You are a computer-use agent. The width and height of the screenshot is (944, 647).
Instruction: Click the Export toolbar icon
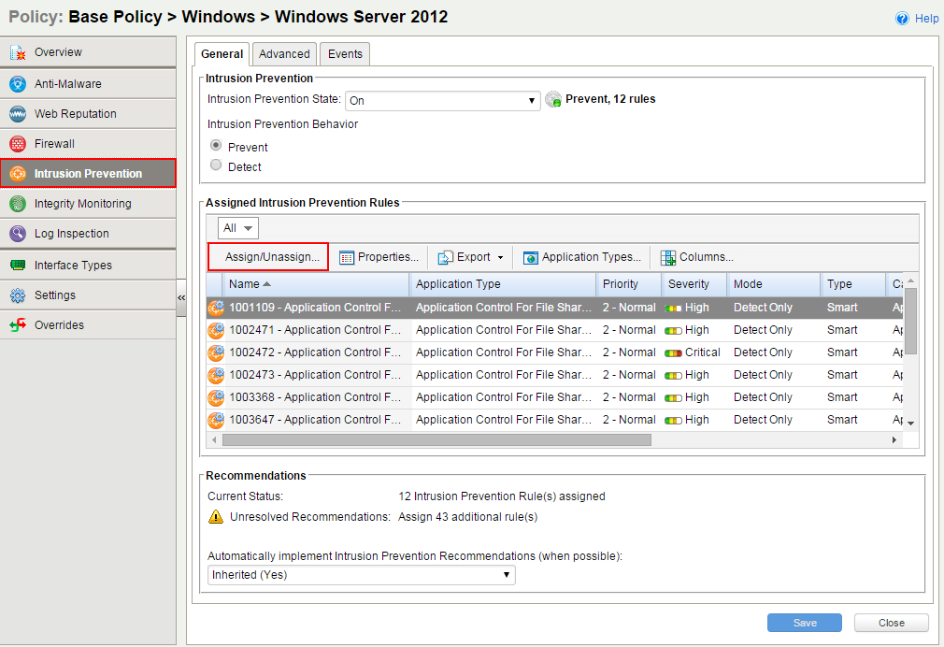coord(445,258)
